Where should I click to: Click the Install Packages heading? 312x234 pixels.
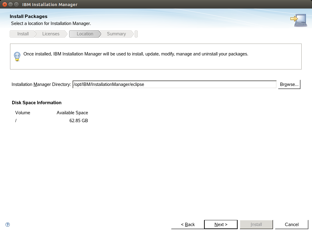[28, 16]
